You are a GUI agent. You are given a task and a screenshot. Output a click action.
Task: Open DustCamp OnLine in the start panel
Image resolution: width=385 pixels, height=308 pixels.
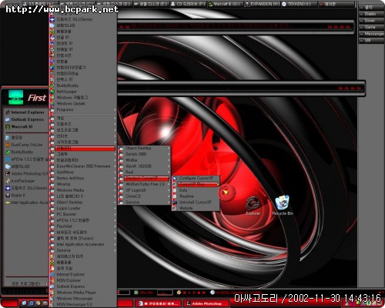point(25,145)
